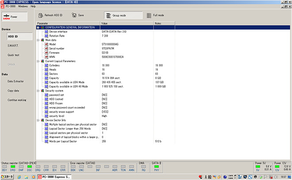The height and width of the screenshot is (180, 292).
Task: Click the Save toolbar button
Action: coord(78,15)
